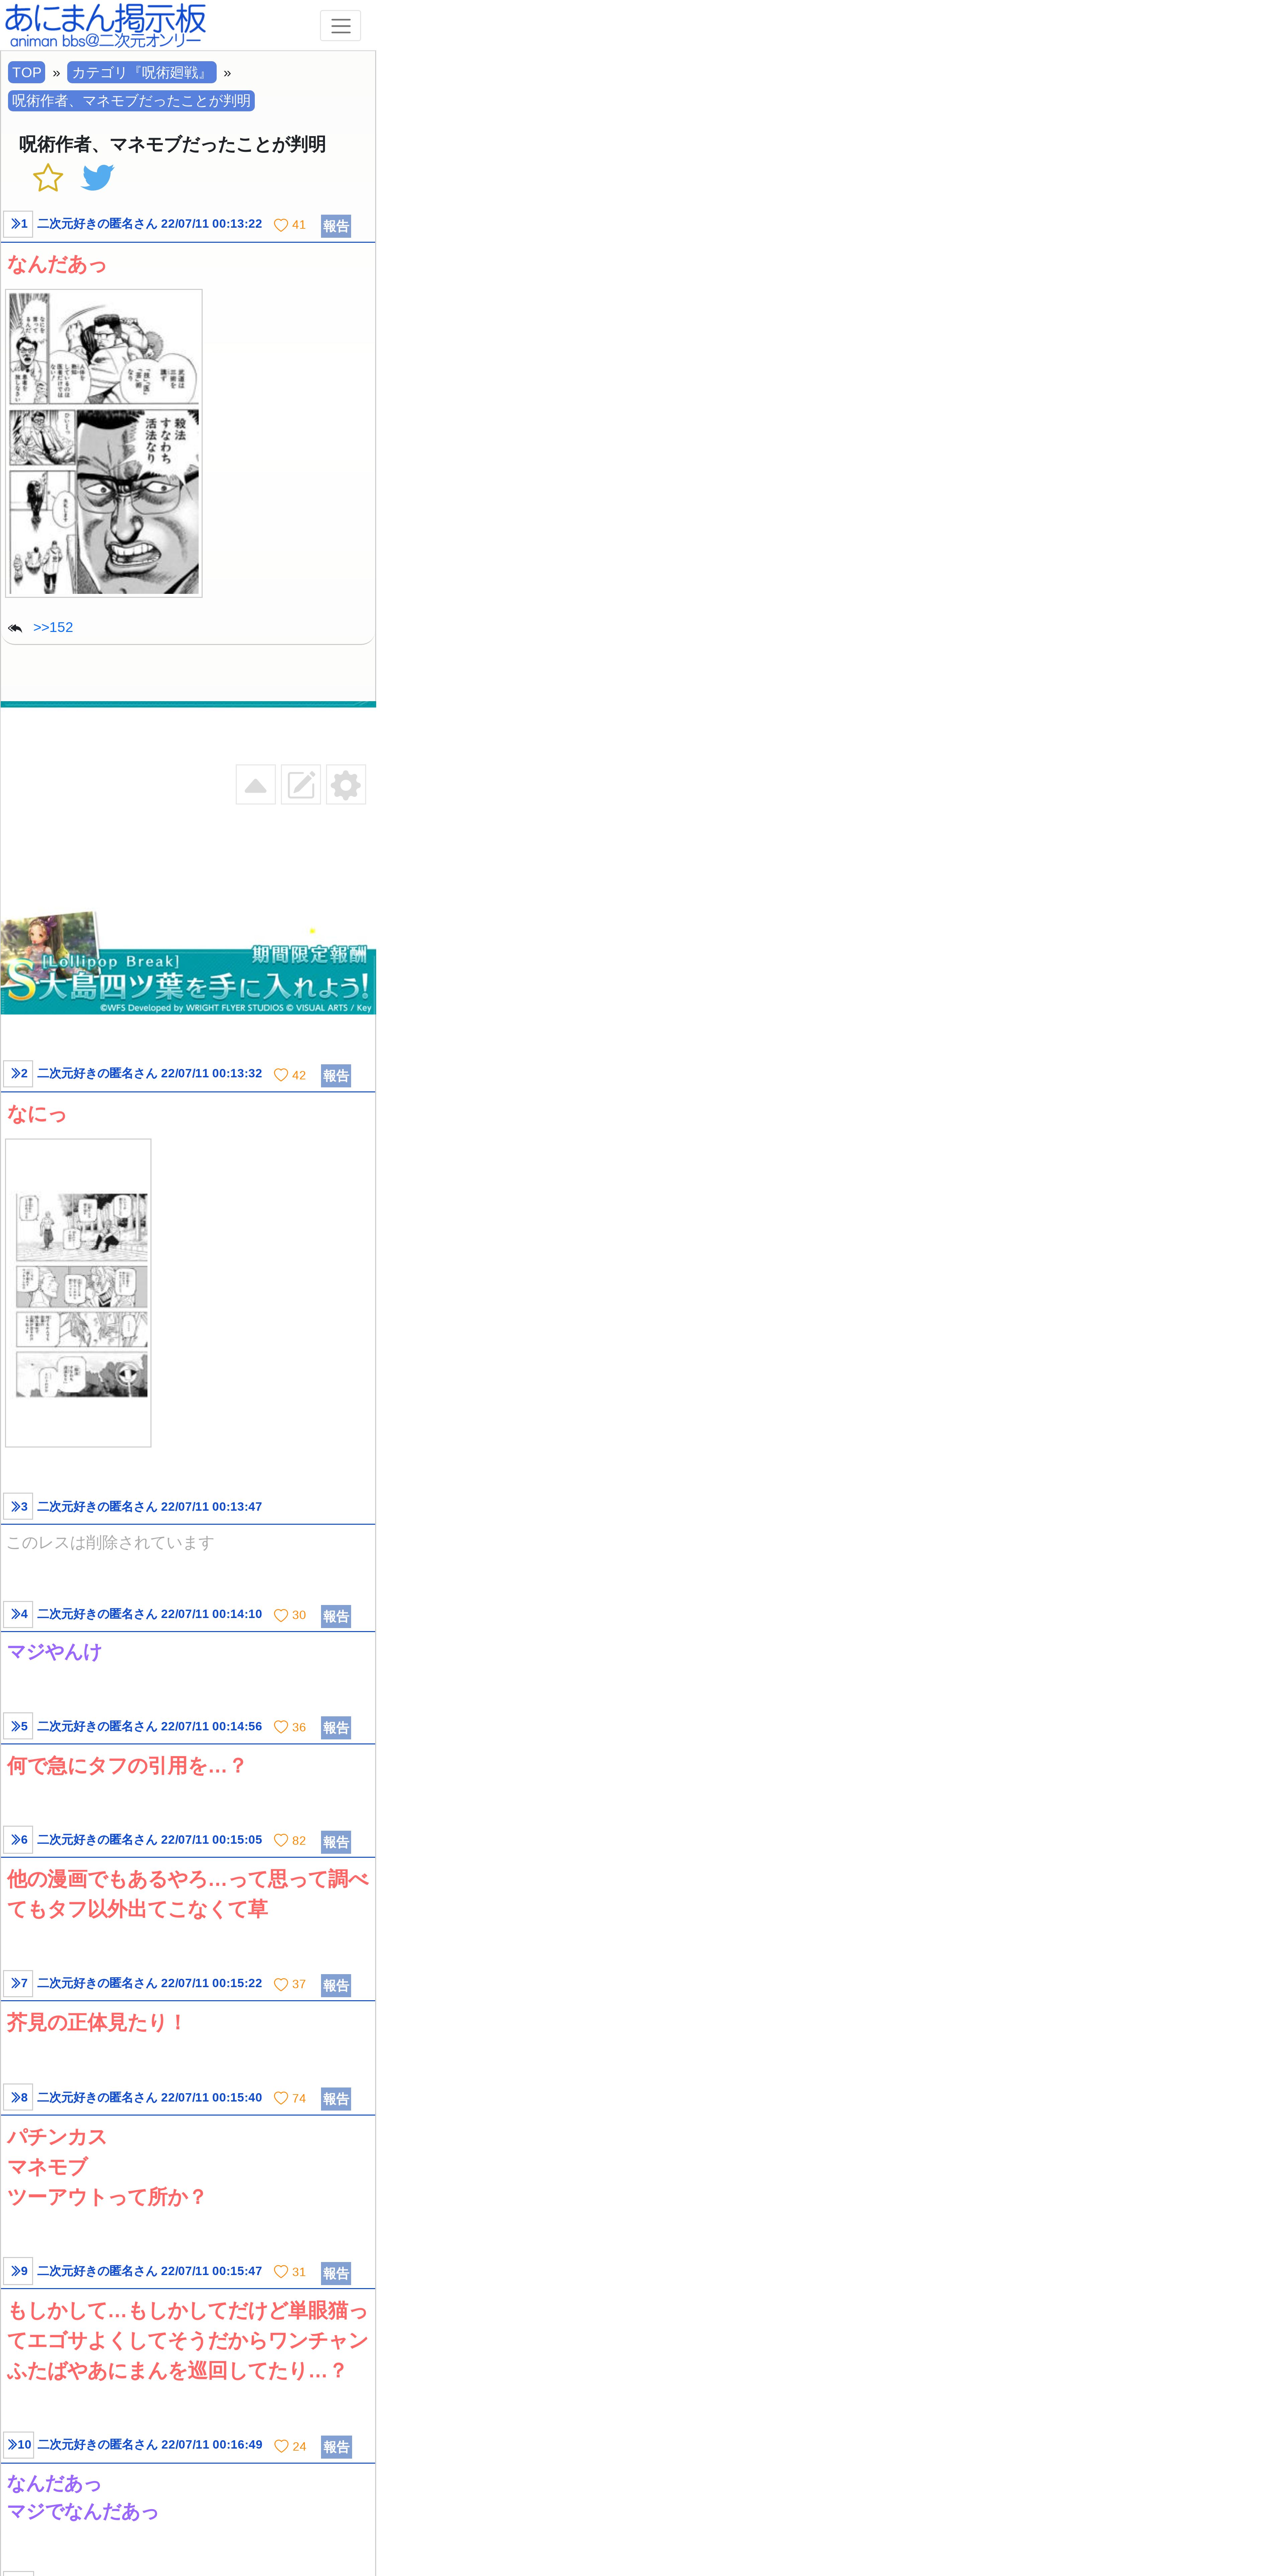Like post 10 heart with 24
This screenshot has height=2576, width=1288.
pos(290,2446)
